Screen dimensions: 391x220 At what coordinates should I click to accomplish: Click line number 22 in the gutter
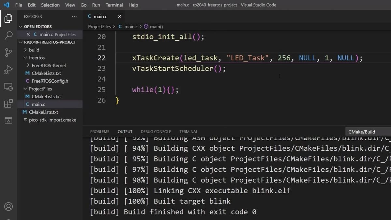(x=102, y=58)
